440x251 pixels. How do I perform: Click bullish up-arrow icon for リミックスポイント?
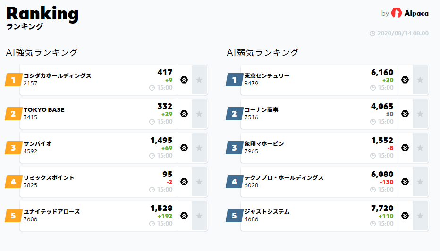184,182
